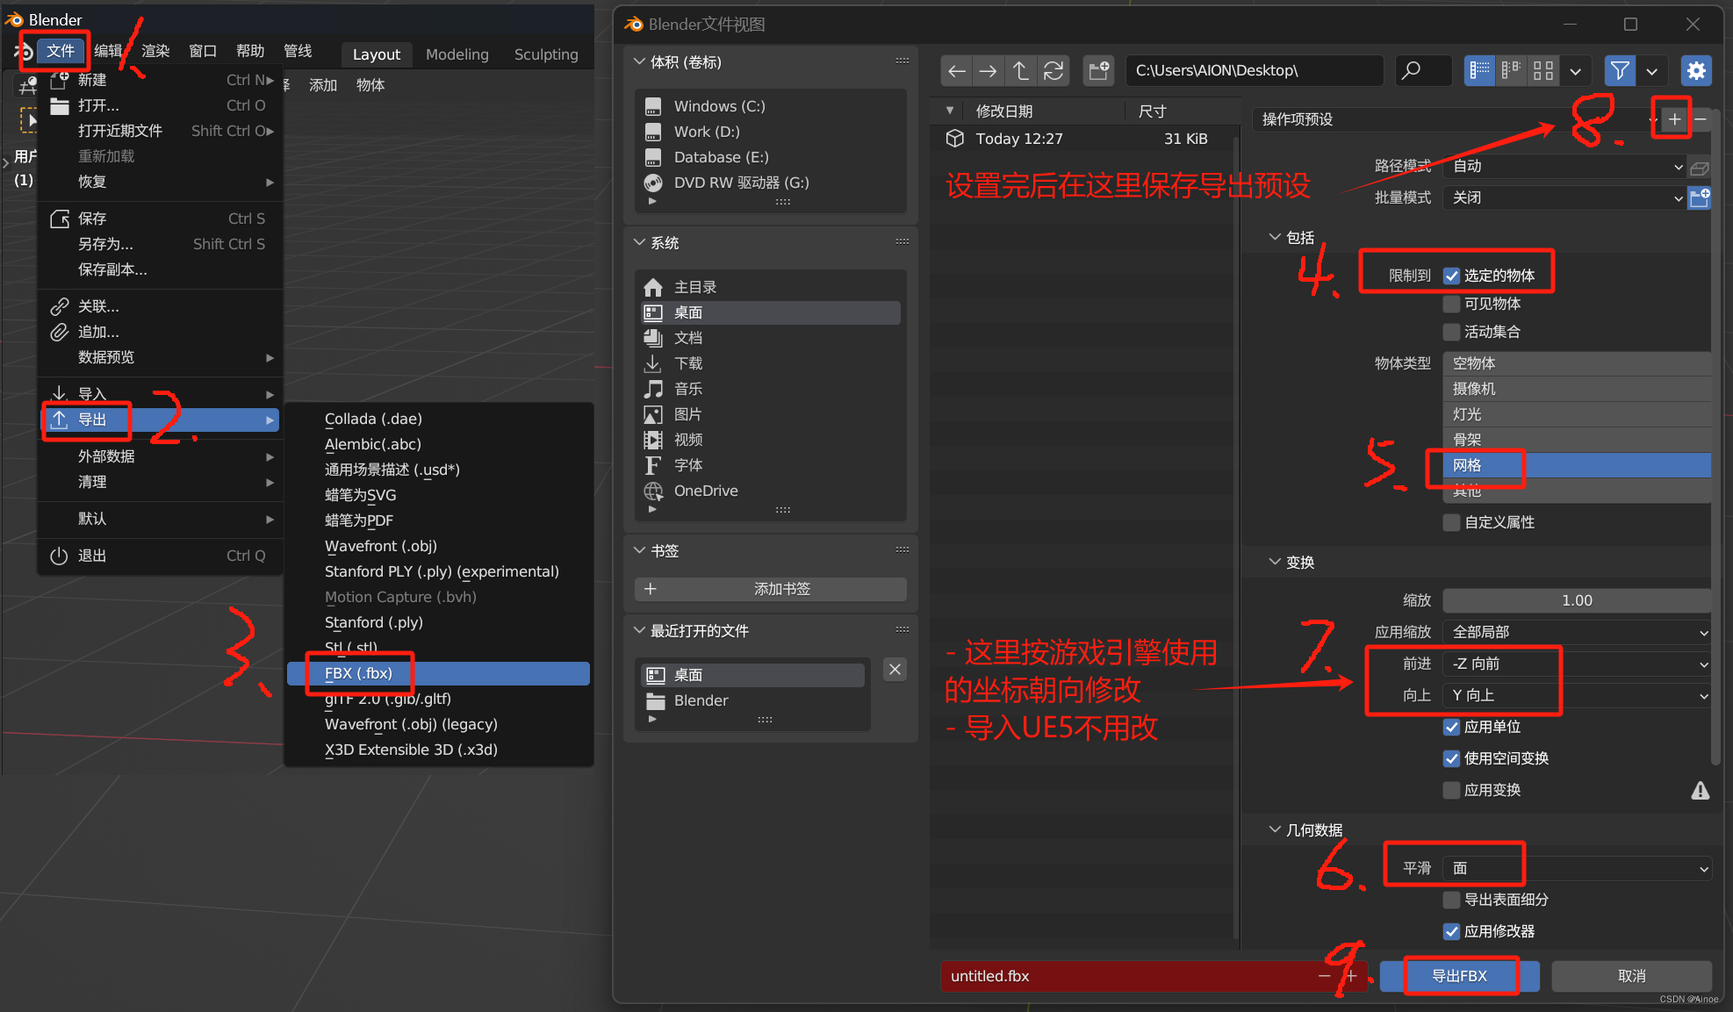Toggle 应用修改器 apply modifiers checkbox
Screen dimensions: 1733x1012
tap(1451, 931)
